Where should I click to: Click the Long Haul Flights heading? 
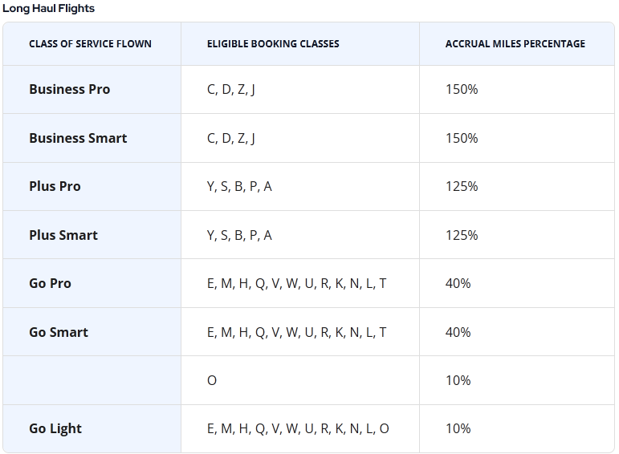click(x=48, y=9)
